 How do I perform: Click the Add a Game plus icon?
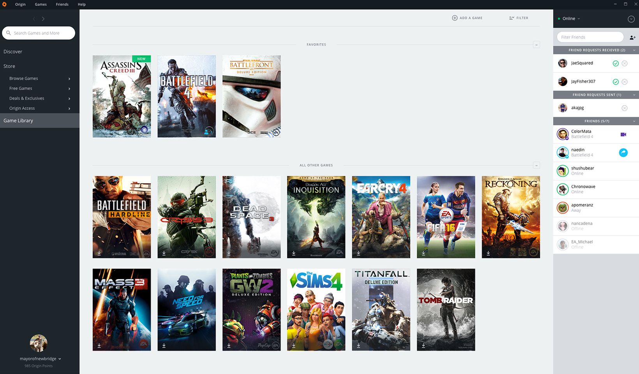[455, 18]
